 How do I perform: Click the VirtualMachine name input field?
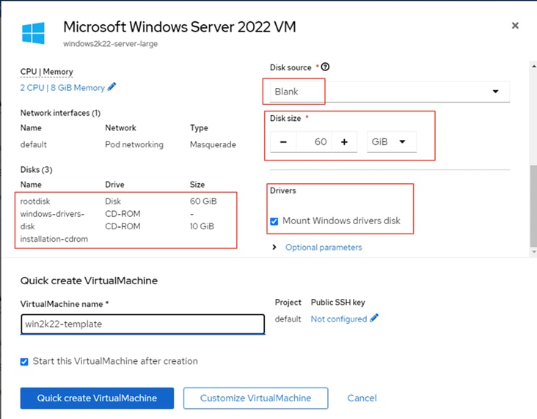click(x=142, y=325)
